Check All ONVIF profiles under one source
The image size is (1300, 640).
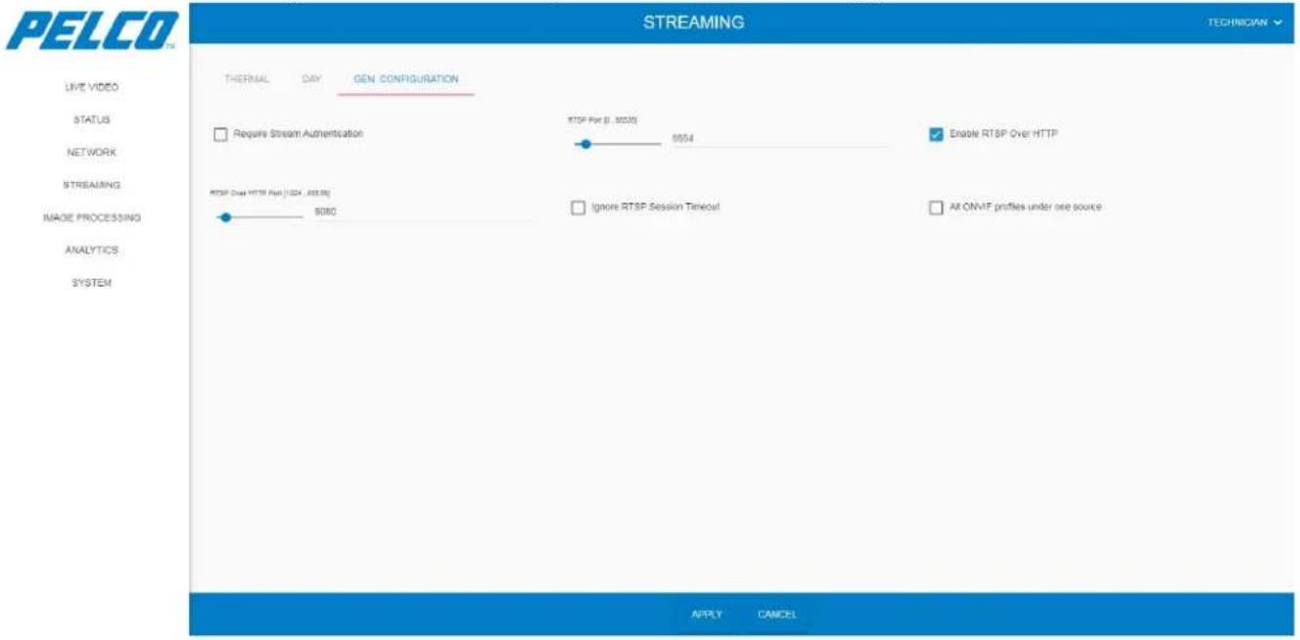tap(936, 207)
